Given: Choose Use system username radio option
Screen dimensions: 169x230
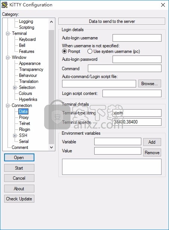Looking at the screenshot, I should tap(90, 51).
